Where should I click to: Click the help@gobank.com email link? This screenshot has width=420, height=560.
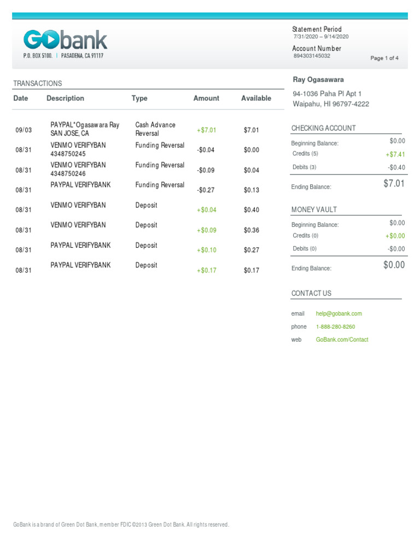tap(339, 313)
